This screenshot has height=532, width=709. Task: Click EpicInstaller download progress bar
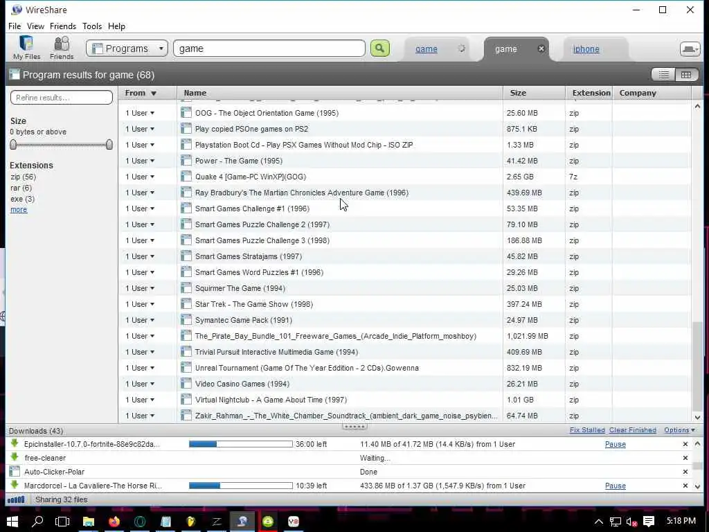coord(240,444)
